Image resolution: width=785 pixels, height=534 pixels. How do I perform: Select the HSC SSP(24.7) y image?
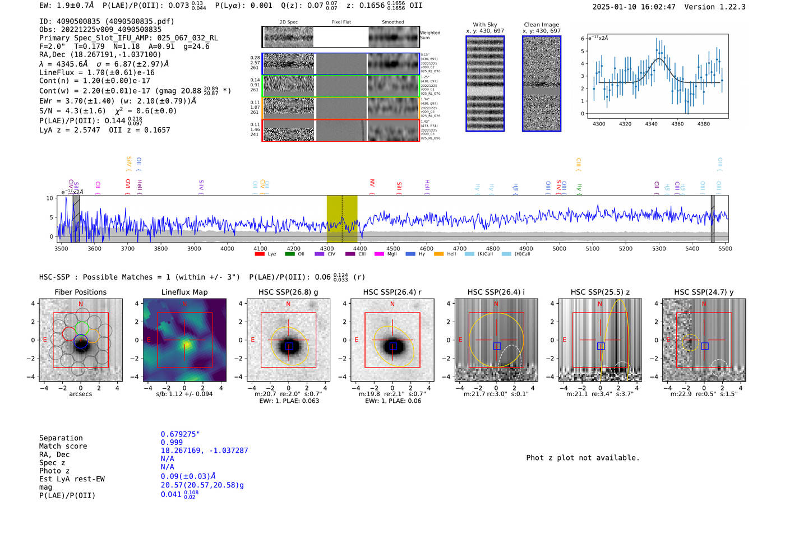point(704,340)
